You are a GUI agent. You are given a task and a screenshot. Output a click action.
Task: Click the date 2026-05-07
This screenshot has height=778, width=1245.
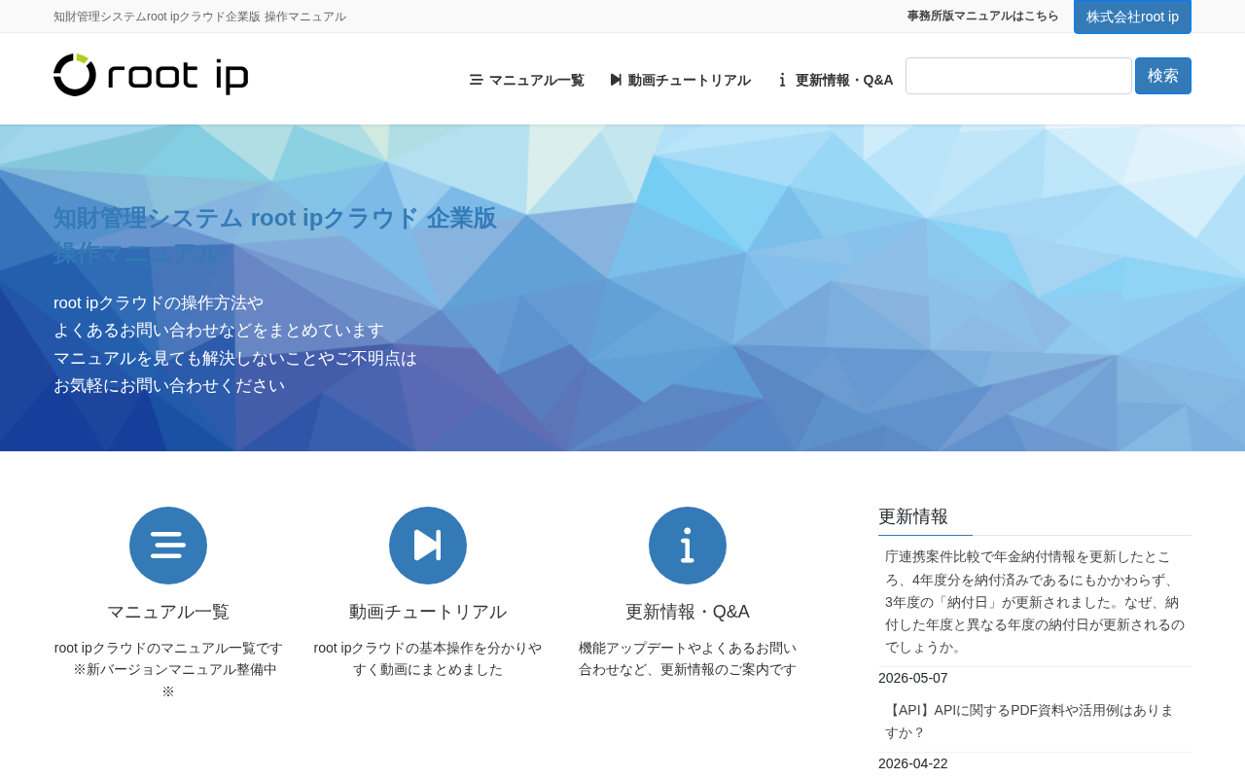913,678
